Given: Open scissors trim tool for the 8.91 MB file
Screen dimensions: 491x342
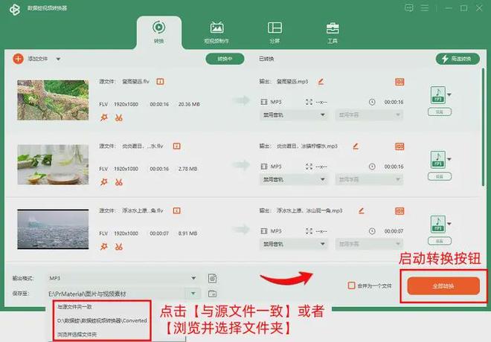Looking at the screenshot, I should [x=119, y=247].
